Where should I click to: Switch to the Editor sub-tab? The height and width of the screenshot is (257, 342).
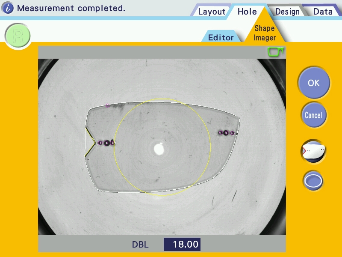[x=221, y=37]
